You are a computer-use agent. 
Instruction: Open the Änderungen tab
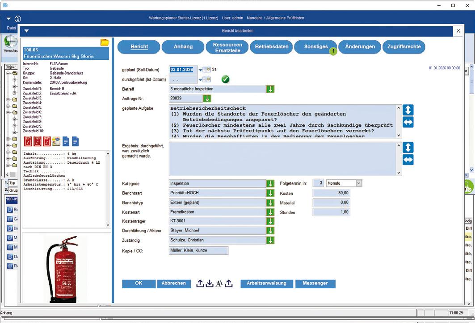(360, 47)
